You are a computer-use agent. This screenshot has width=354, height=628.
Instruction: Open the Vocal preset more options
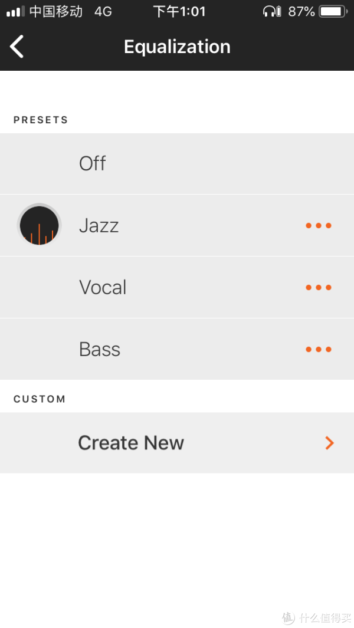[x=319, y=288]
